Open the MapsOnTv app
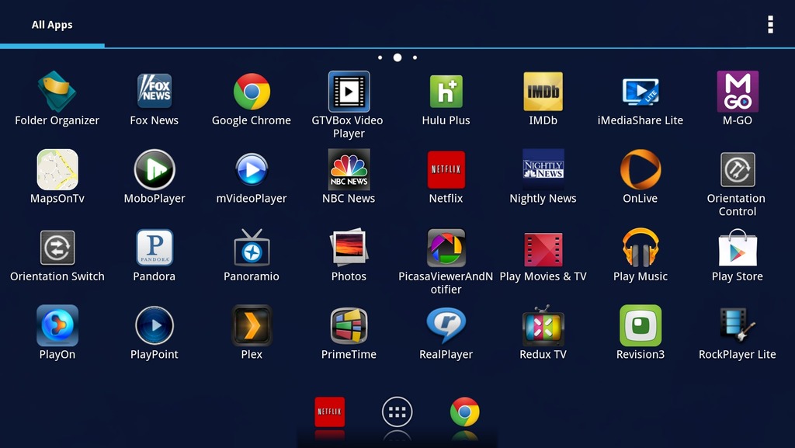The height and width of the screenshot is (448, 795). point(57,170)
